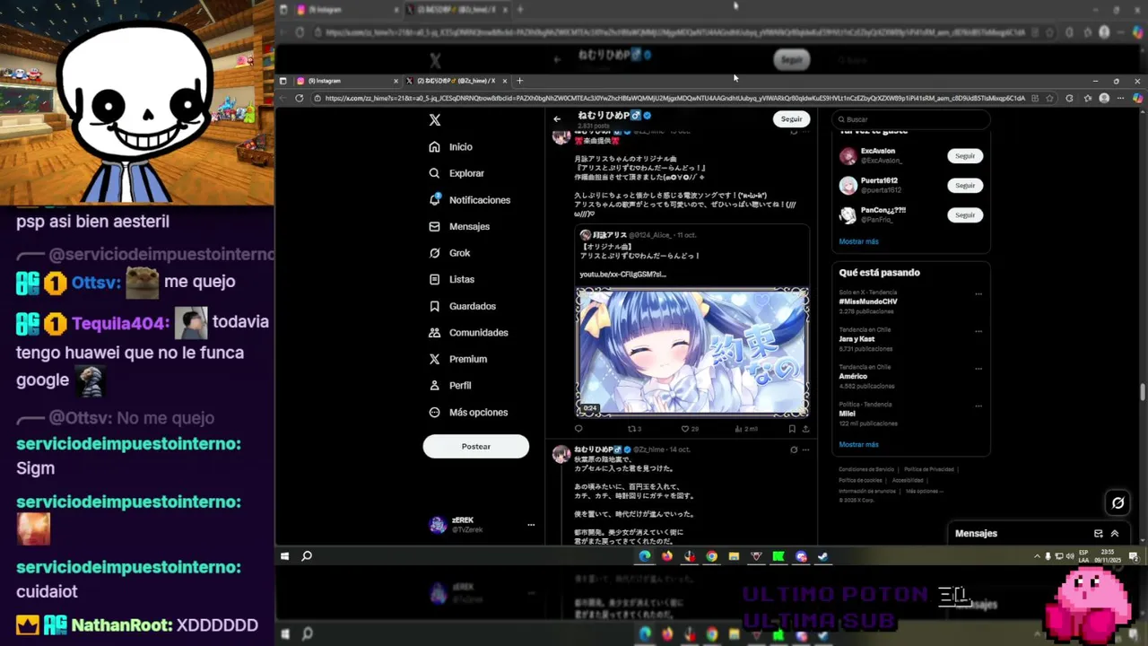Open more menu on 14 oct. post
The image size is (1148, 646).
click(x=805, y=450)
